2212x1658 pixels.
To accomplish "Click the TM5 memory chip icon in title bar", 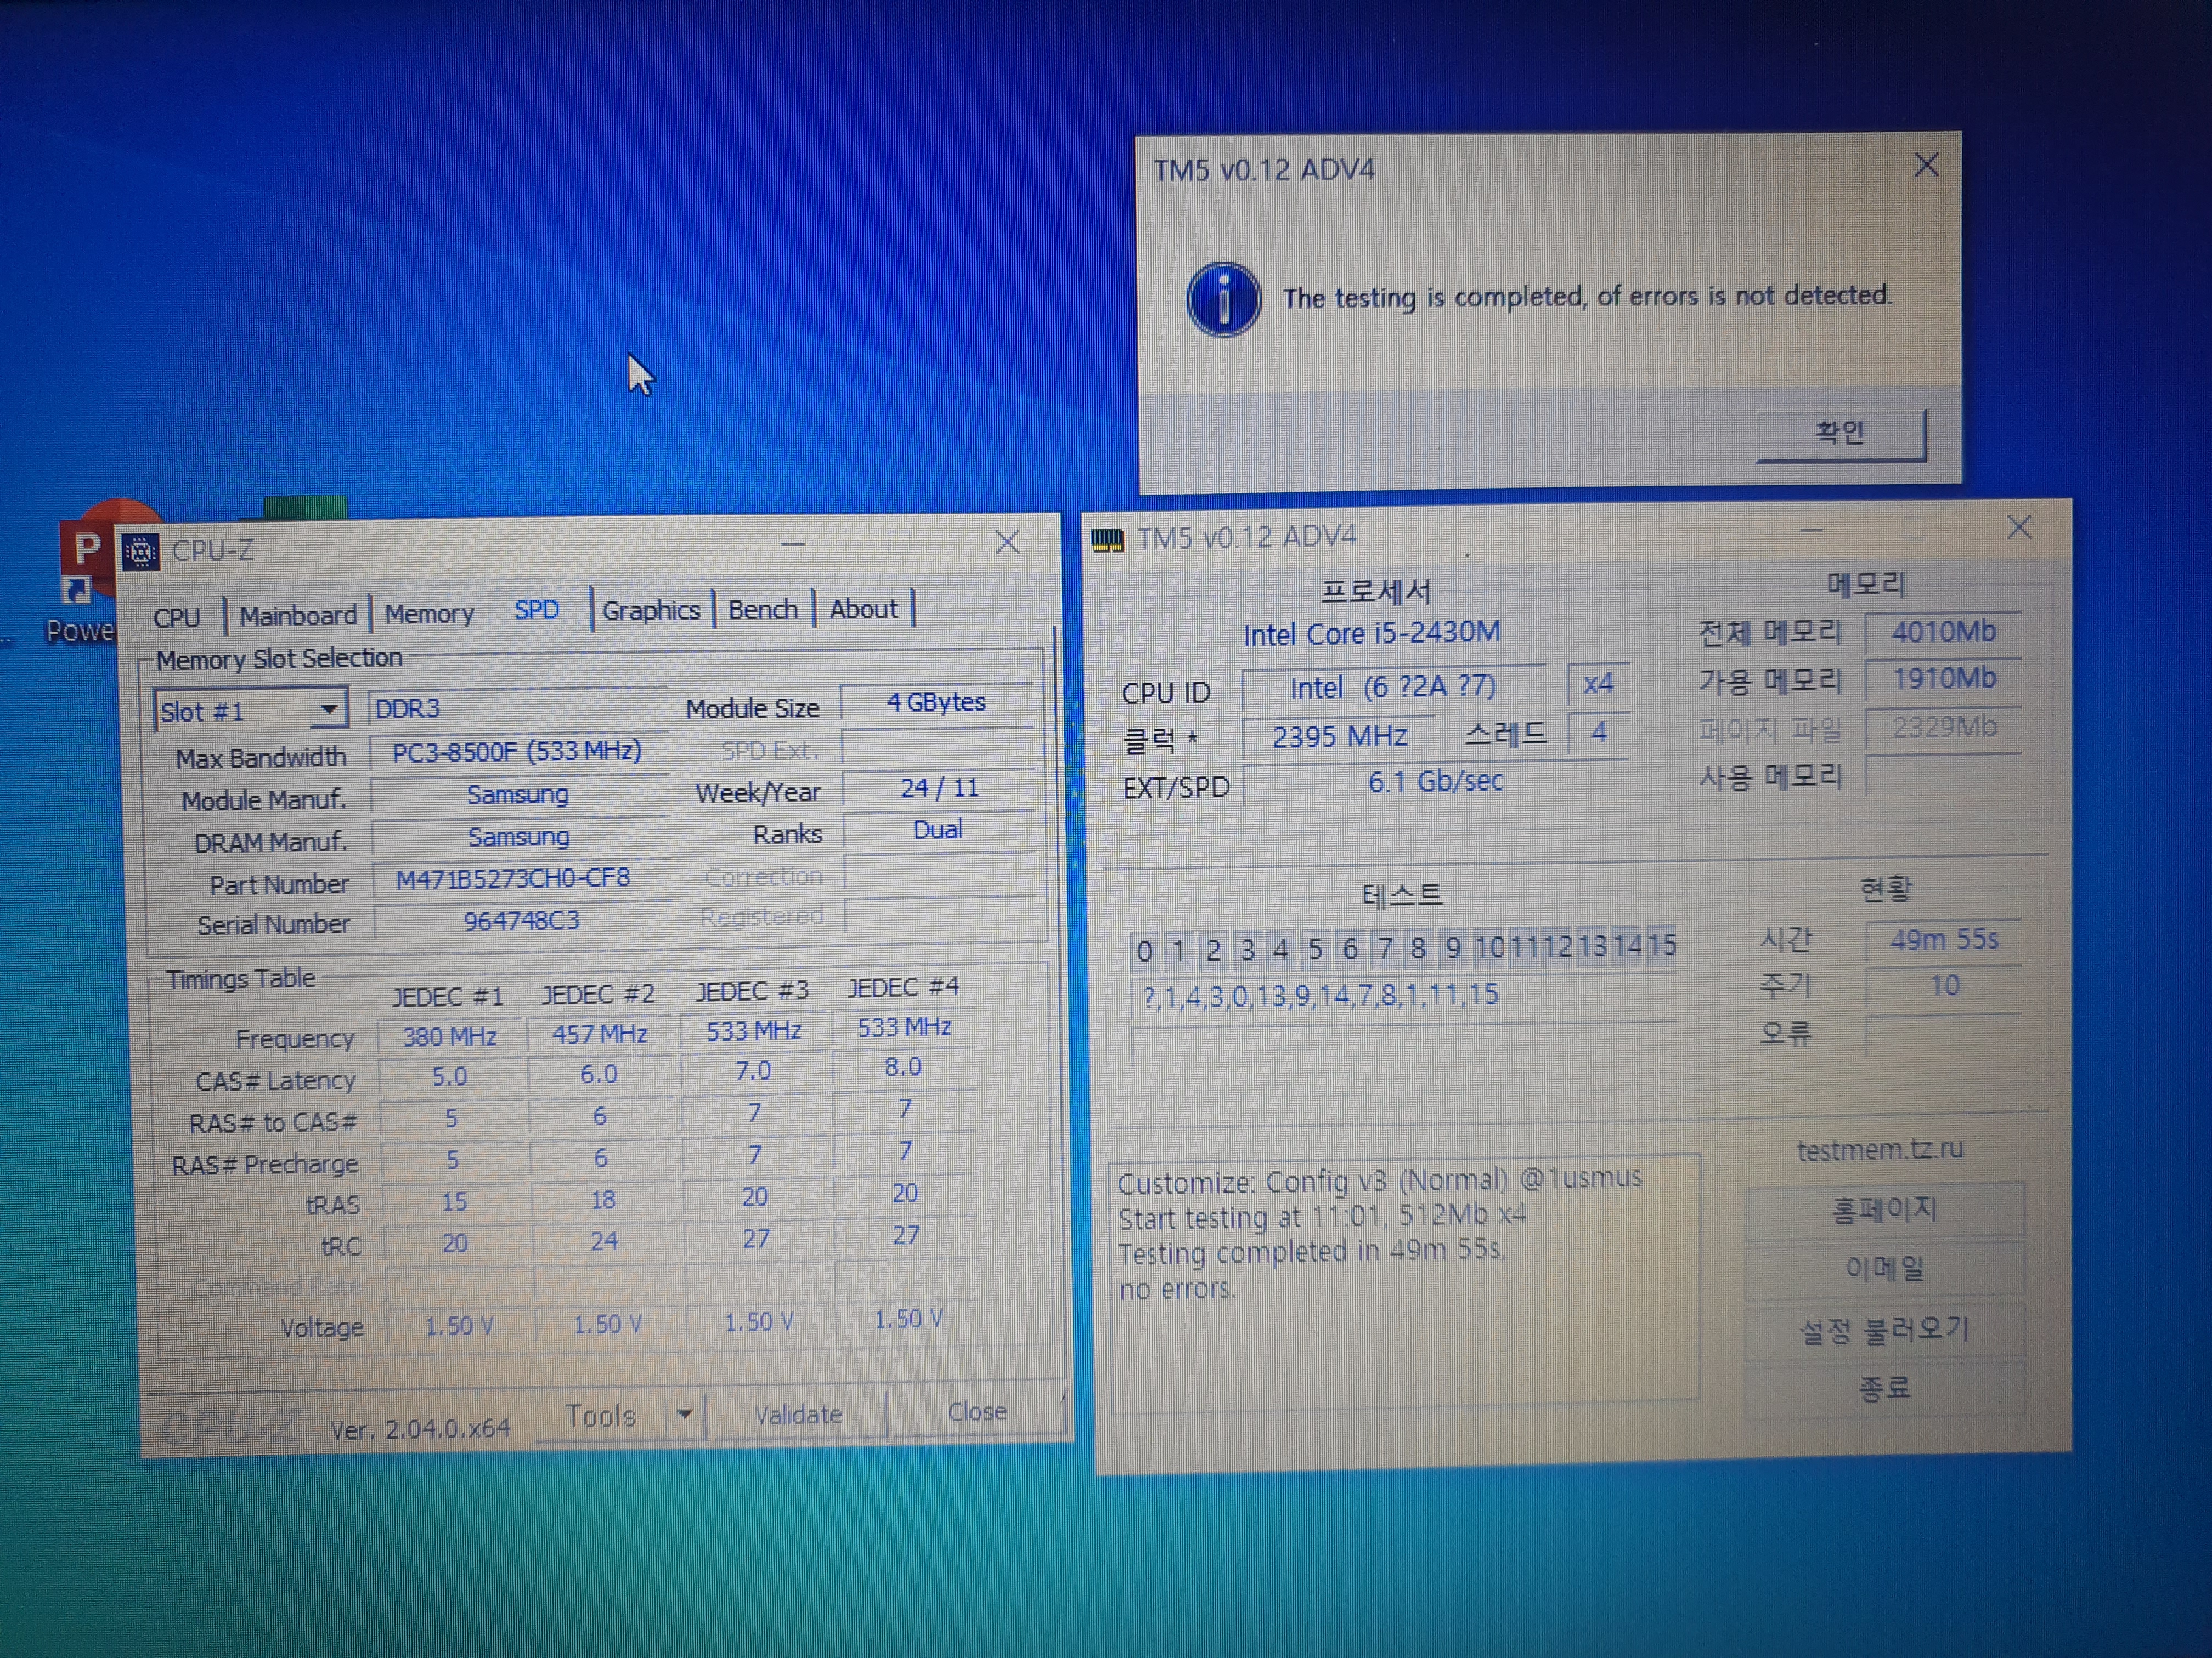I will click(1107, 541).
